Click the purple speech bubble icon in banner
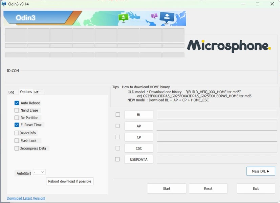This screenshot has height=203, width=280. coord(154,16)
